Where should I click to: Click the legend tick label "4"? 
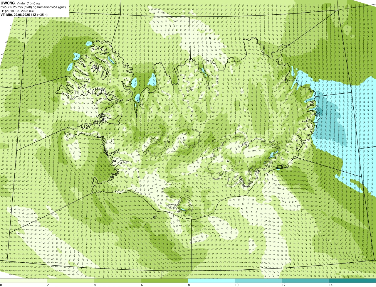[x=95, y=285]
